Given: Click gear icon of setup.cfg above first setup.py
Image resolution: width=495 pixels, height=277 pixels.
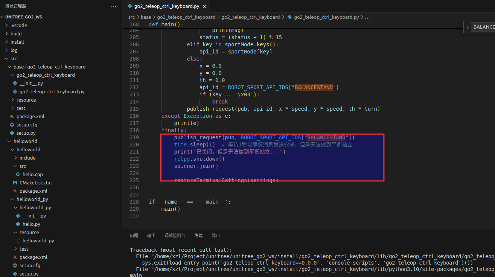Looking at the screenshot, I should 12,125.
